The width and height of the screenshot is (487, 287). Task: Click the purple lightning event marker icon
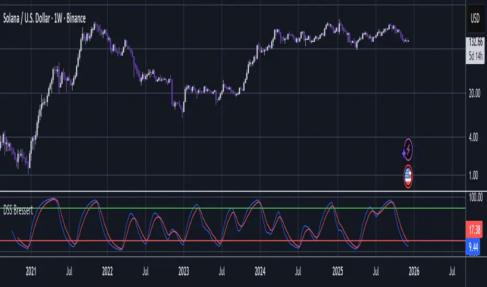click(x=408, y=150)
